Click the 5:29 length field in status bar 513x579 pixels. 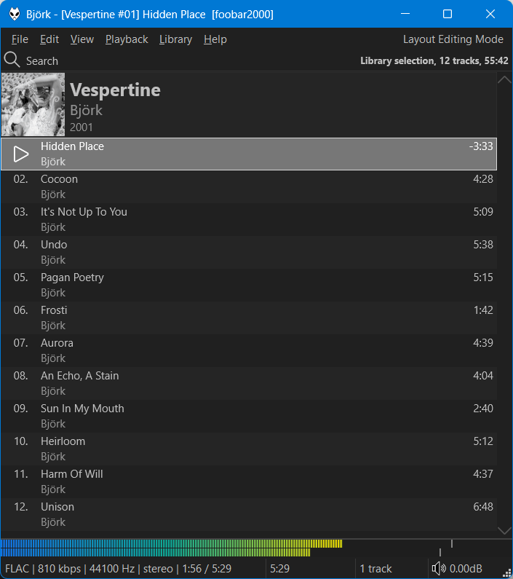tap(279, 569)
